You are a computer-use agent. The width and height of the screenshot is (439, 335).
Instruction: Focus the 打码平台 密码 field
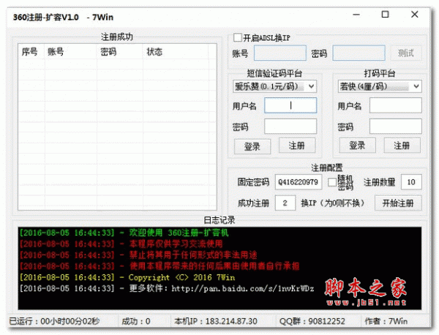(396, 127)
